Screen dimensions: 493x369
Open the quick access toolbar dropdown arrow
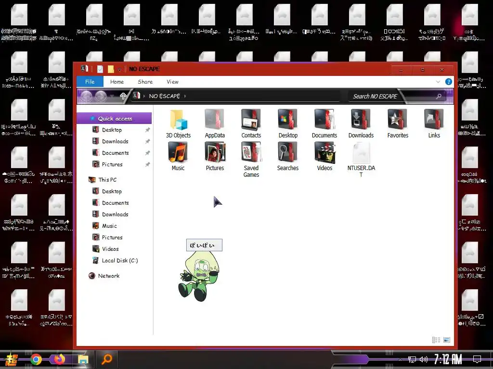[x=119, y=69]
